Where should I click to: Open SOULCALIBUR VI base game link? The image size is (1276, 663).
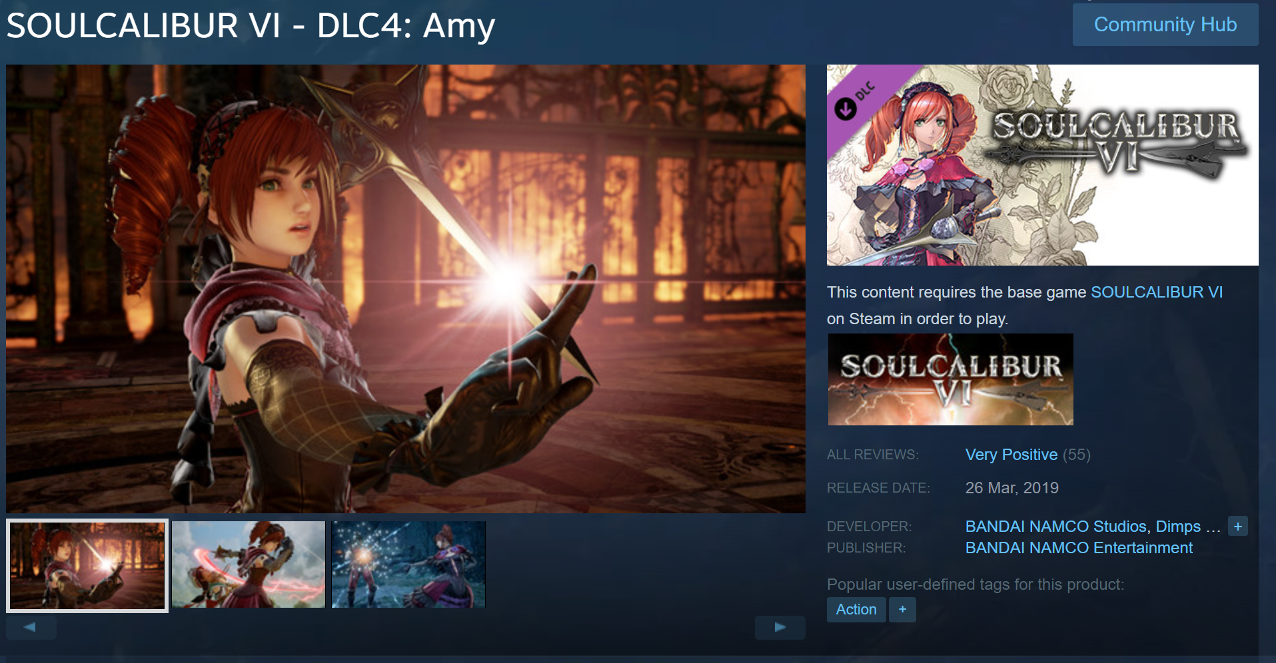1156,292
